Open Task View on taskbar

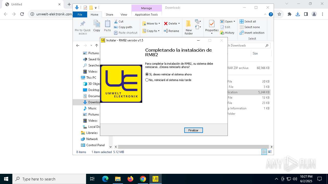click(x=92, y=179)
